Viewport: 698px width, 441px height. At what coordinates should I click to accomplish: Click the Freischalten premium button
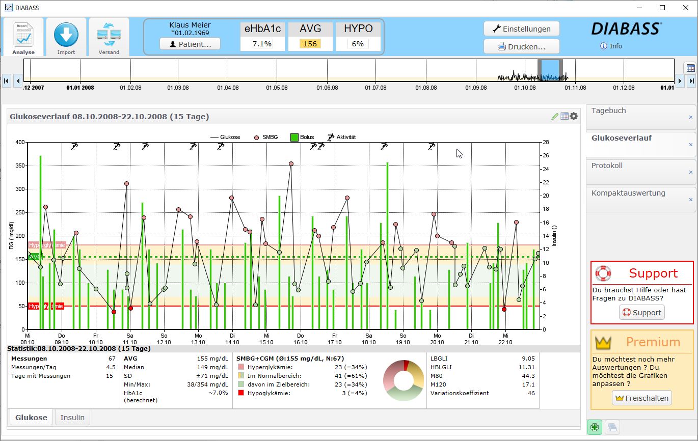(641, 398)
